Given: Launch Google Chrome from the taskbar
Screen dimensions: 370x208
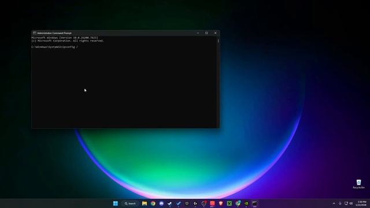Looking at the screenshot, I should tap(153, 203).
